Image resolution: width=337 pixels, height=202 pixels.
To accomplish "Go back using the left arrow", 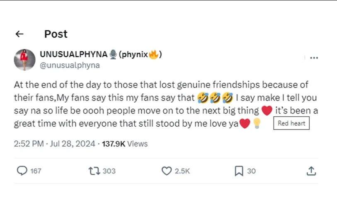I will (x=19, y=34).
